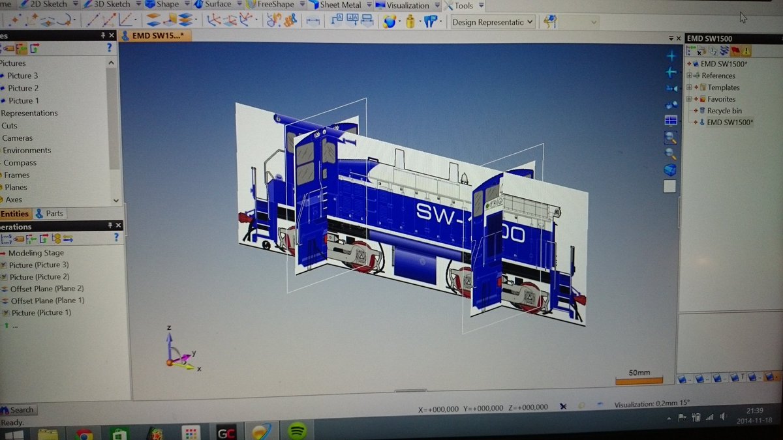Select Picture 1 in the Pictures list

point(23,100)
